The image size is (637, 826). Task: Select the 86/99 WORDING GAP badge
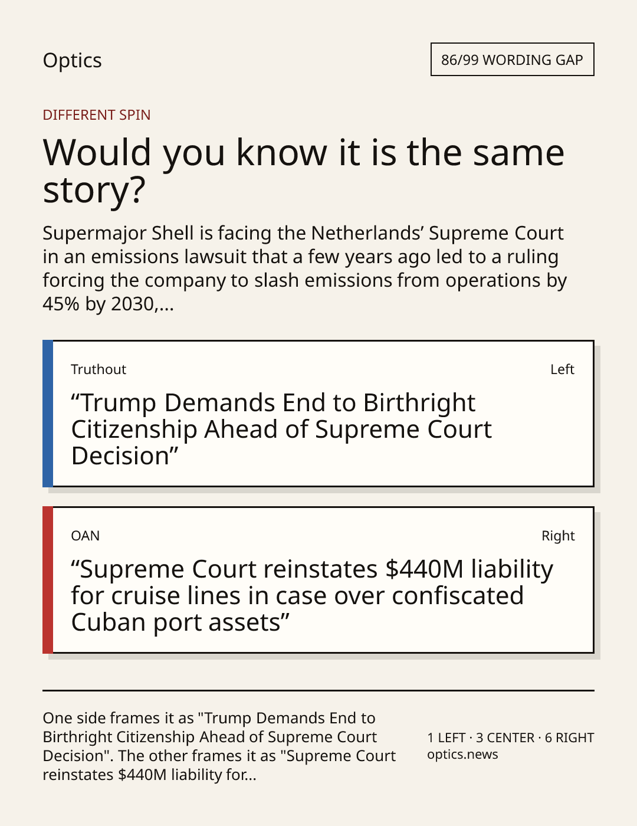point(512,60)
